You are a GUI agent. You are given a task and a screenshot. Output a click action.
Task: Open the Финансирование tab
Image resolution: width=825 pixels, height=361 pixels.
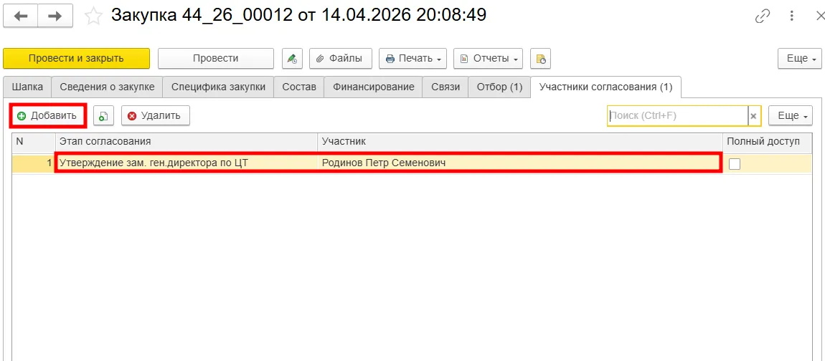[373, 87]
